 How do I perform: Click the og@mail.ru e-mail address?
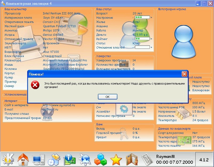coord(50,109)
